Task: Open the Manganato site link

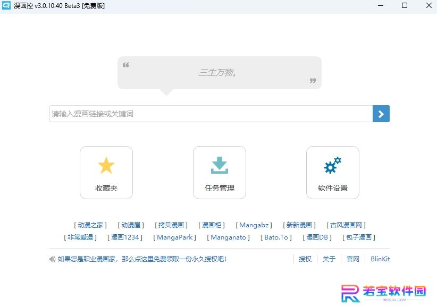Action: (228, 237)
